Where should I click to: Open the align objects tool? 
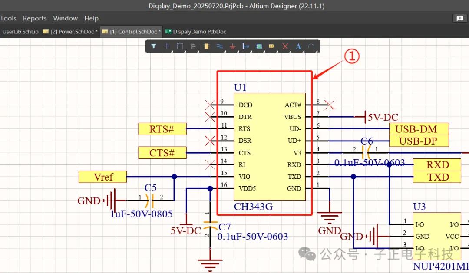(x=193, y=46)
